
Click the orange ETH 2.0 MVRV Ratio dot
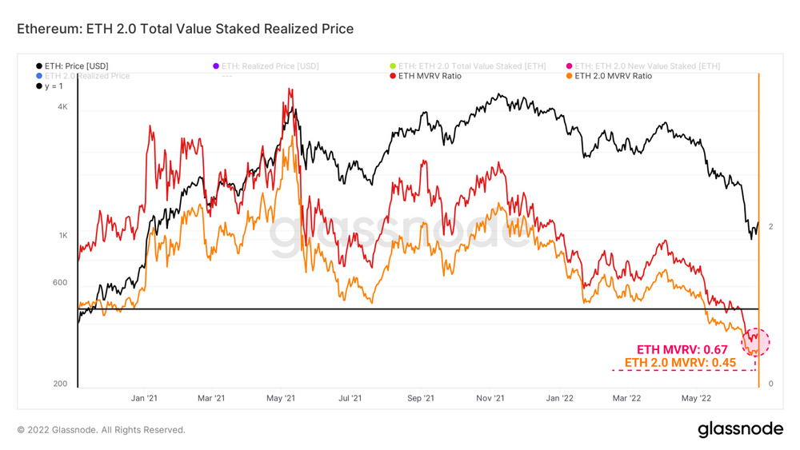pyautogui.click(x=569, y=76)
